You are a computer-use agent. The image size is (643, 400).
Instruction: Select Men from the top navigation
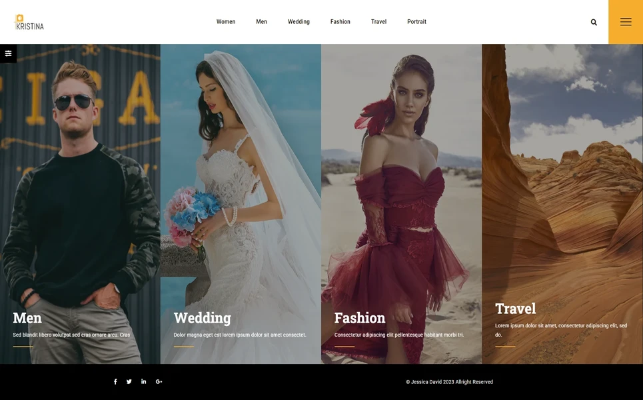[x=261, y=21]
